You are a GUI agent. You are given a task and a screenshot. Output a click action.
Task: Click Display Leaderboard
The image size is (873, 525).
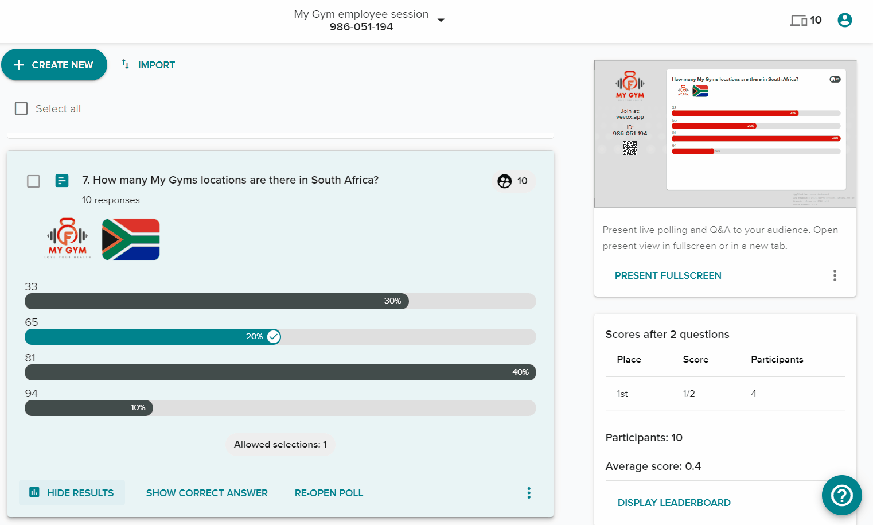point(674,503)
